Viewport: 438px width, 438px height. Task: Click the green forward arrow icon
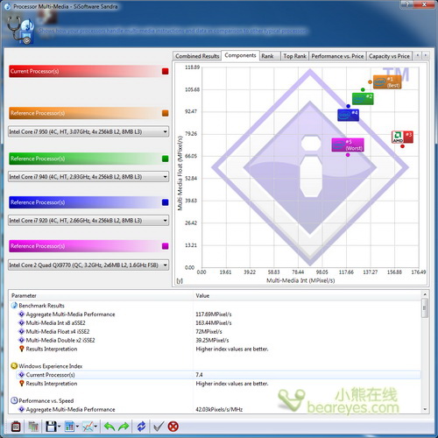124,427
